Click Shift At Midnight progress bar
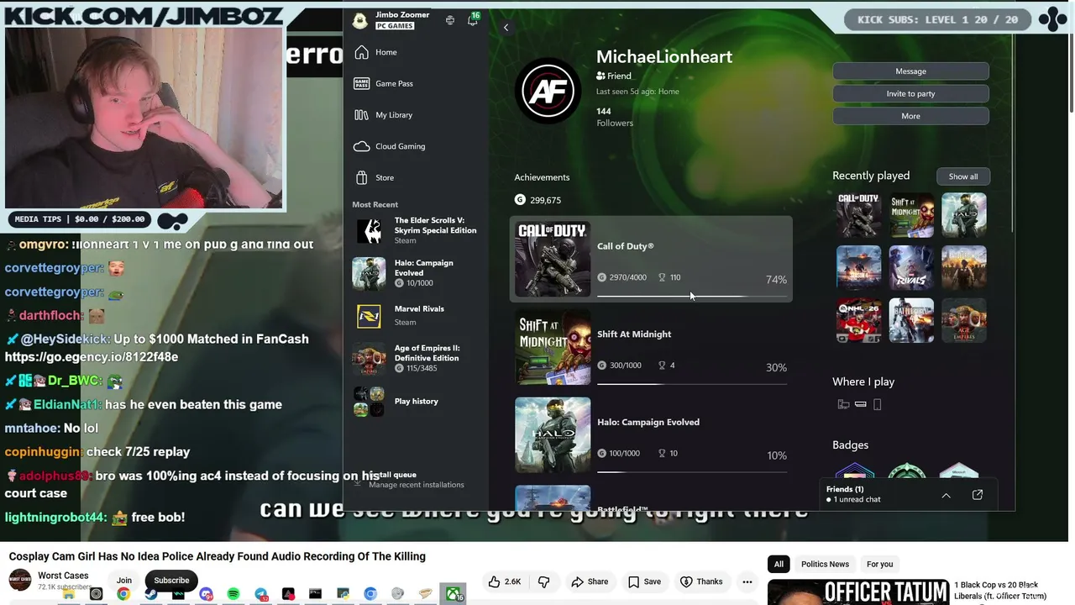 (x=692, y=384)
